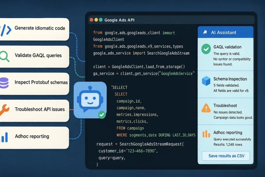Click the text 'No issues detected.'
Screen dimensions: 265x177
pos(228,112)
